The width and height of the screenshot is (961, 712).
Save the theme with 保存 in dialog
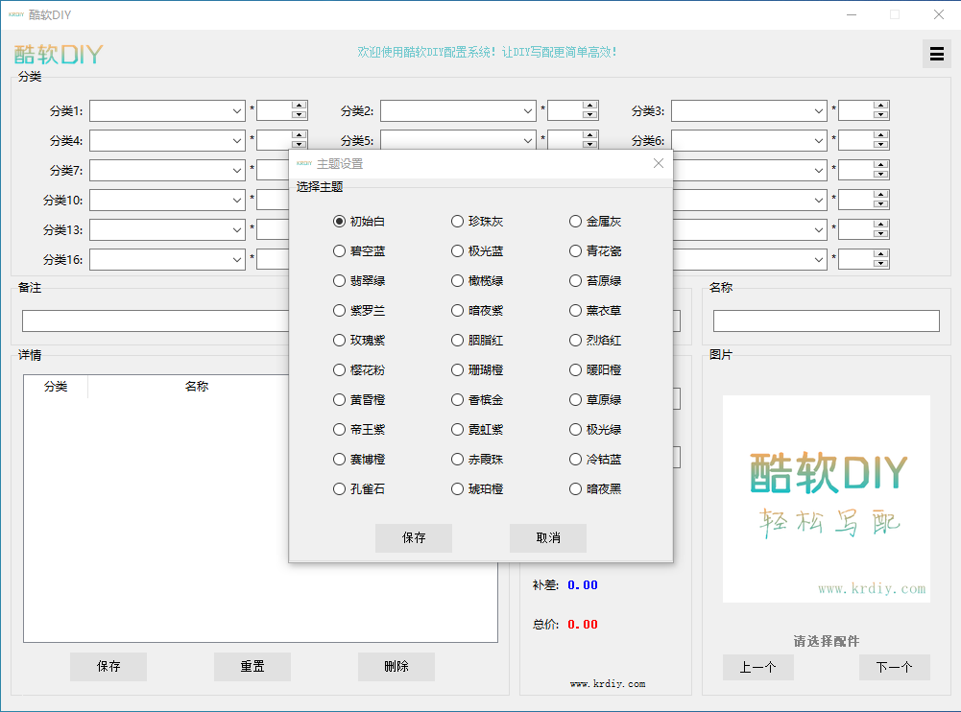pyautogui.click(x=414, y=538)
